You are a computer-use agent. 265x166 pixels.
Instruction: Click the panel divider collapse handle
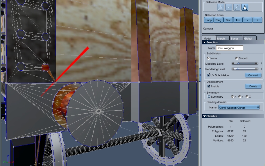pos(200,75)
